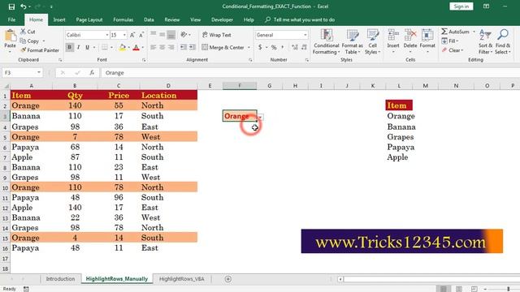Click the Percent Style icon

point(274,47)
